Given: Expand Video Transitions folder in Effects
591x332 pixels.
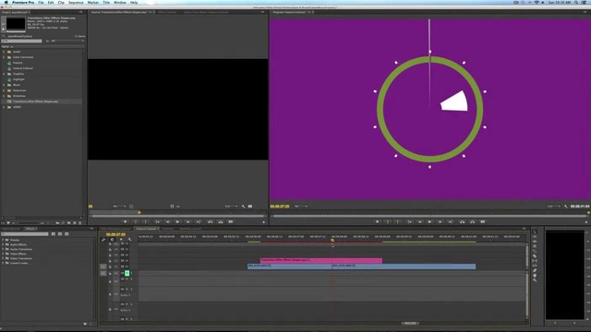Looking at the screenshot, I should coord(3,258).
